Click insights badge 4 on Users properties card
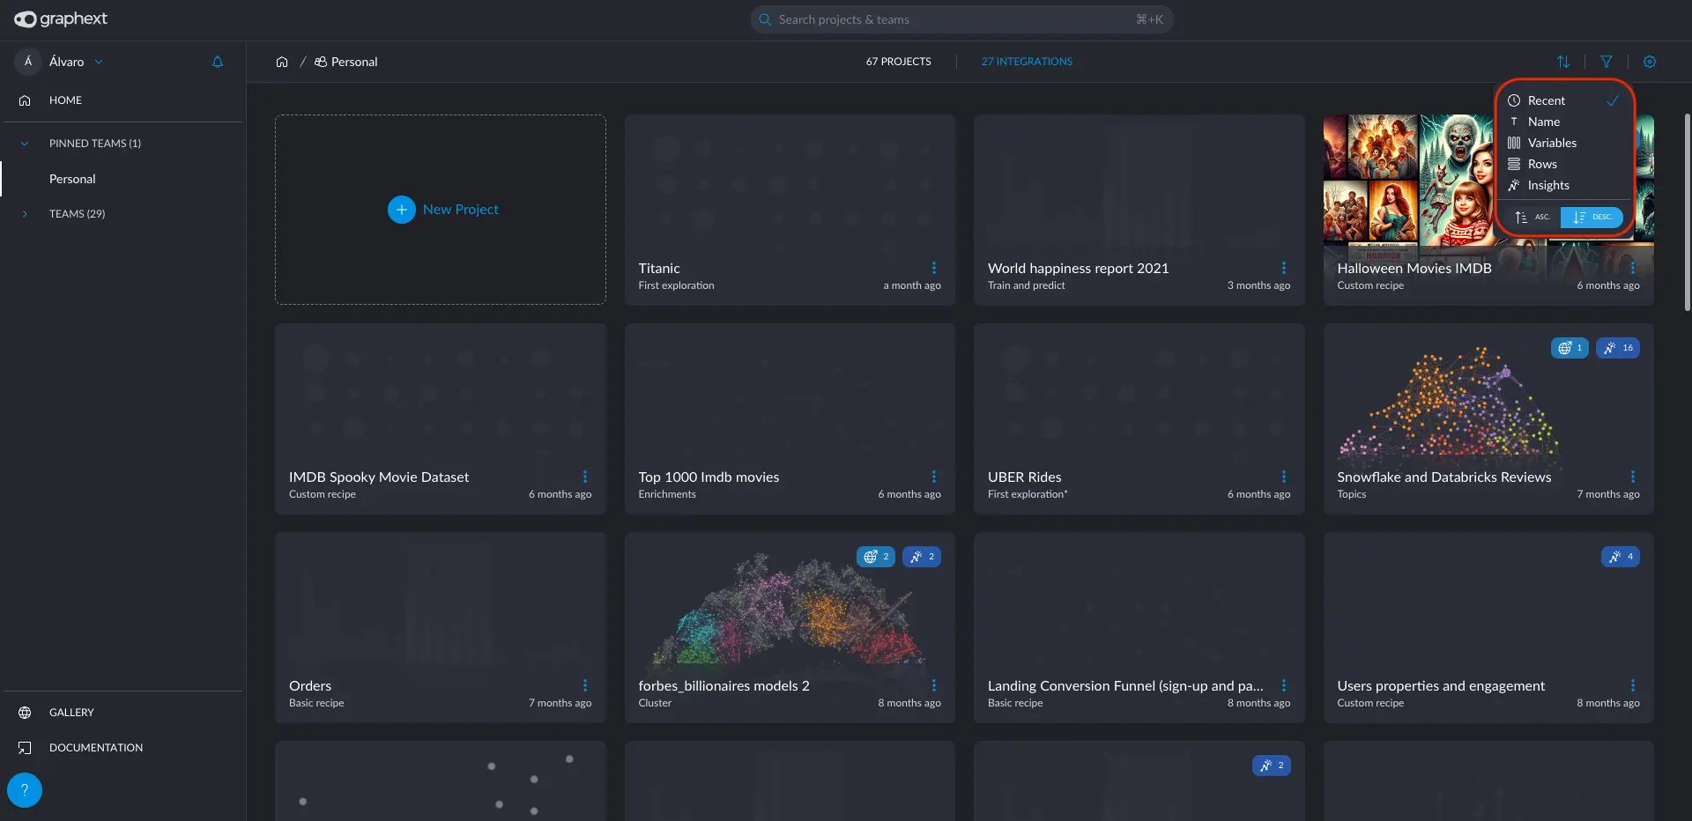The image size is (1692, 821). point(1621,557)
